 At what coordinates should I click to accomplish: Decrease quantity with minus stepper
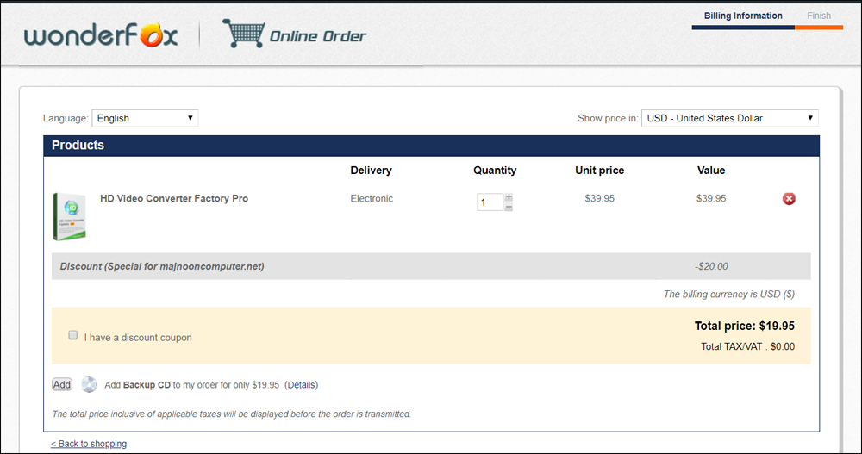[x=509, y=207]
